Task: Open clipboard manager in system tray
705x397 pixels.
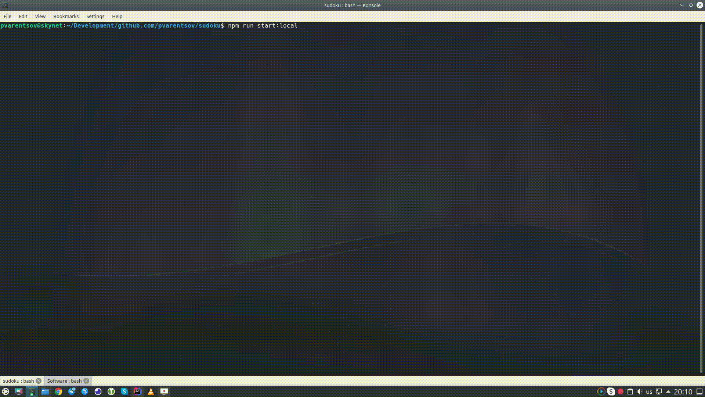Action: click(630, 391)
